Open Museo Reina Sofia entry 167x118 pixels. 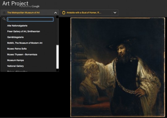coord(17,49)
